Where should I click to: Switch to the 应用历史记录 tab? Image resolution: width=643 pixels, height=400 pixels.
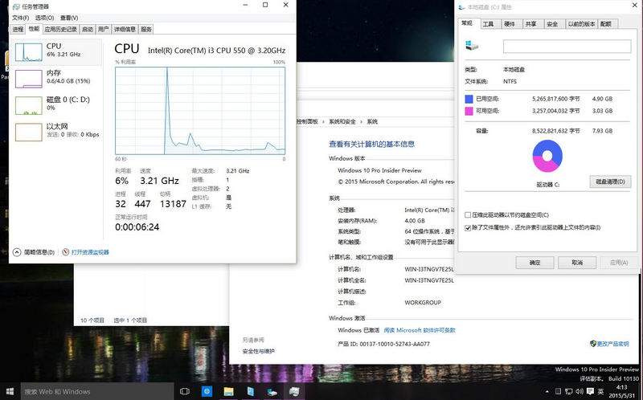61,29
